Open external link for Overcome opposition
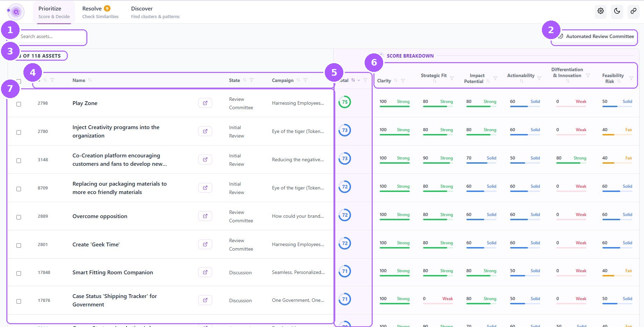 click(205, 216)
